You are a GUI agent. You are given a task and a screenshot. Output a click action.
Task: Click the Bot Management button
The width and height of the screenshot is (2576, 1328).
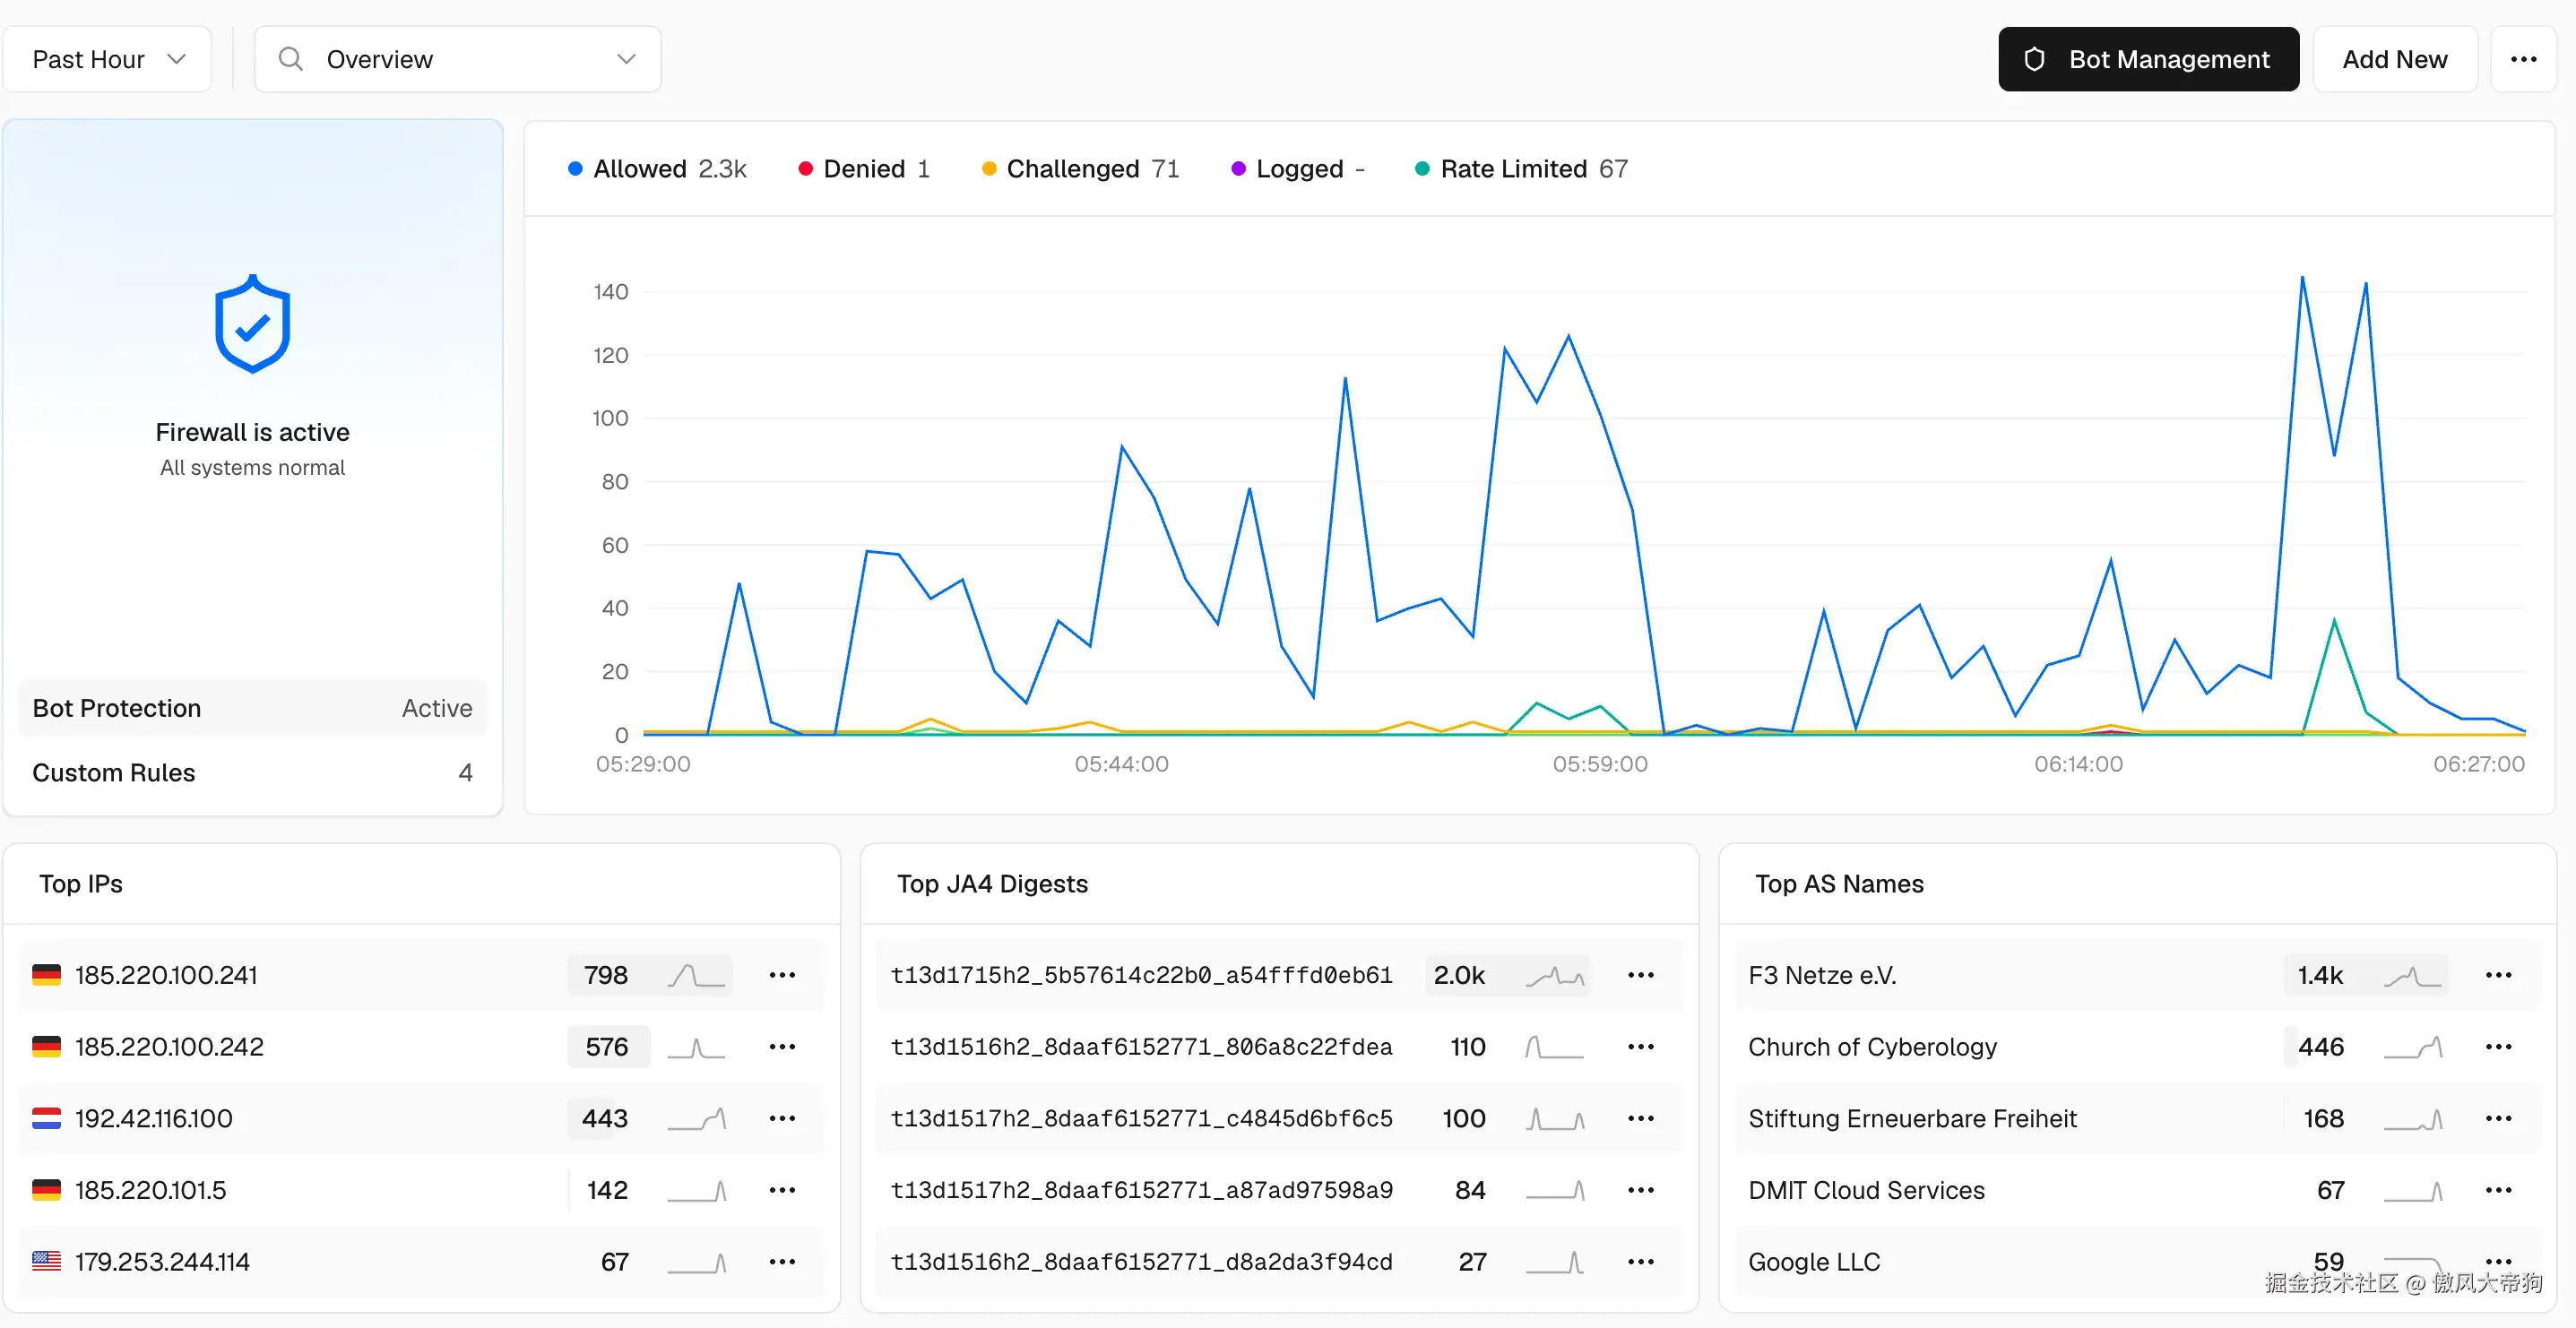(2148, 59)
